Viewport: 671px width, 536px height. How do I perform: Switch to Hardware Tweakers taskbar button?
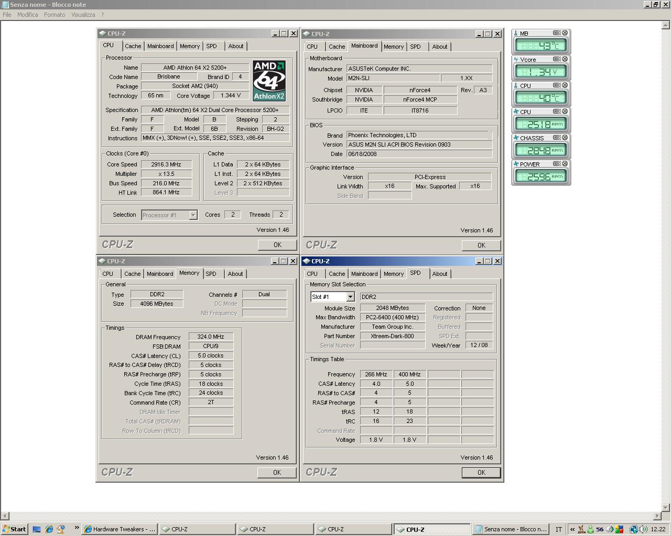(120, 529)
